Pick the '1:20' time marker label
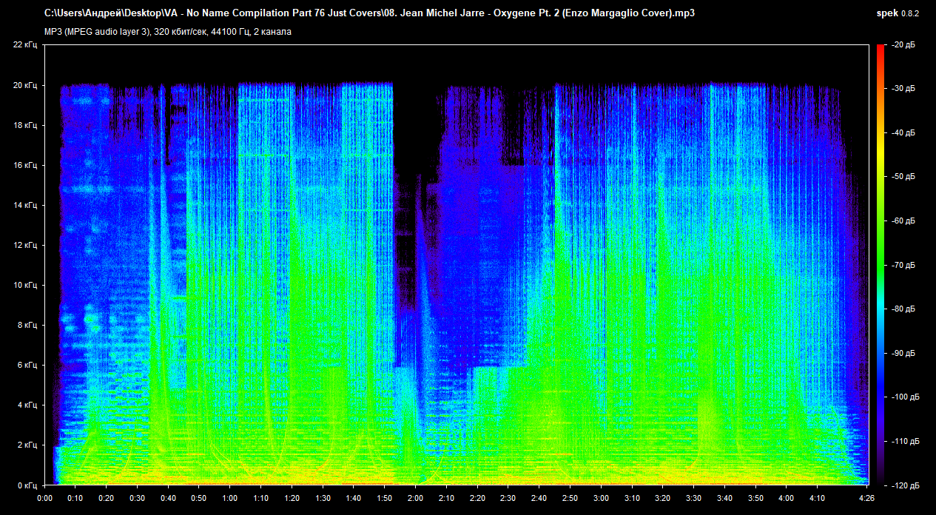 tap(292, 498)
